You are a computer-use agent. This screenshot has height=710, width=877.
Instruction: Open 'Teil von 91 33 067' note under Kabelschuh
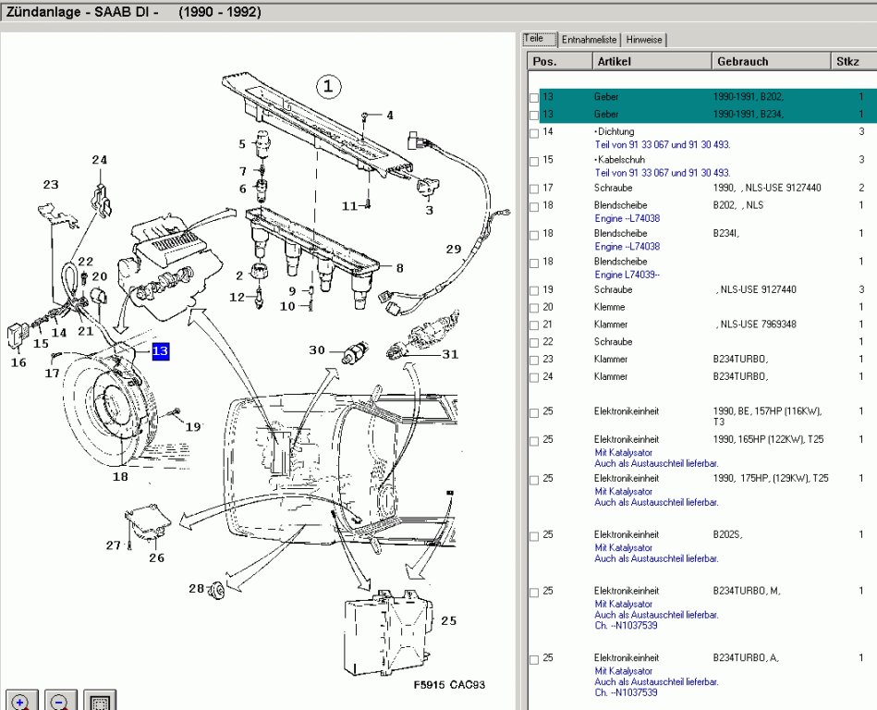(x=663, y=172)
